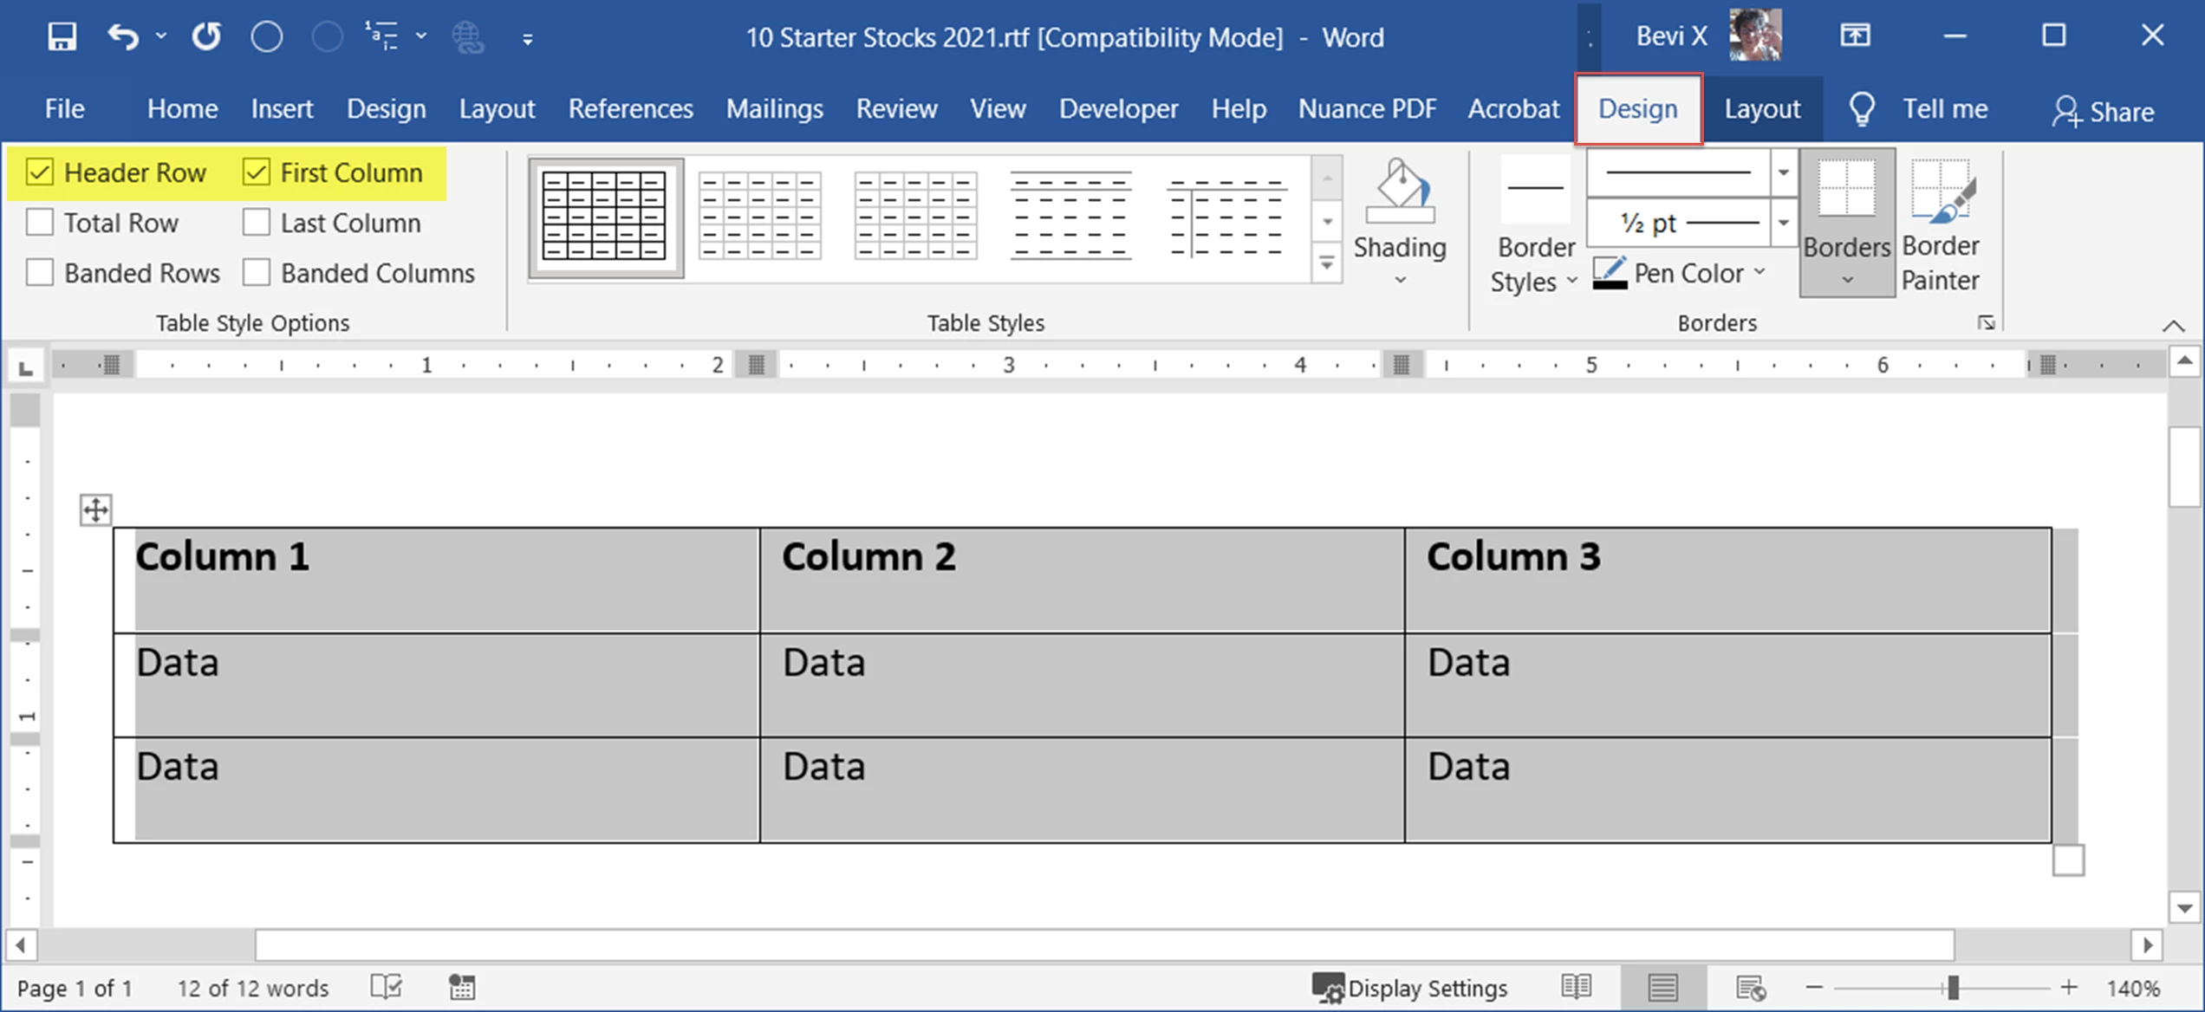
Task: Switch to Read Mode view icon
Action: (x=1576, y=987)
